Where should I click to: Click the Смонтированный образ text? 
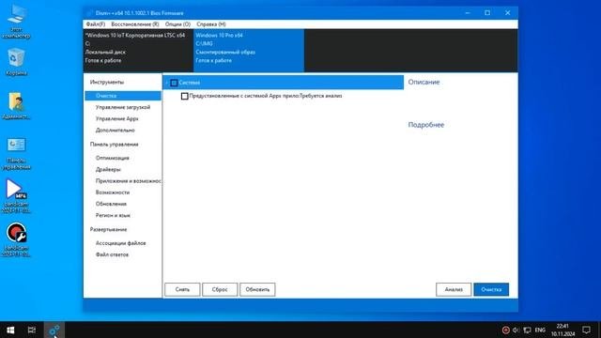[225, 53]
